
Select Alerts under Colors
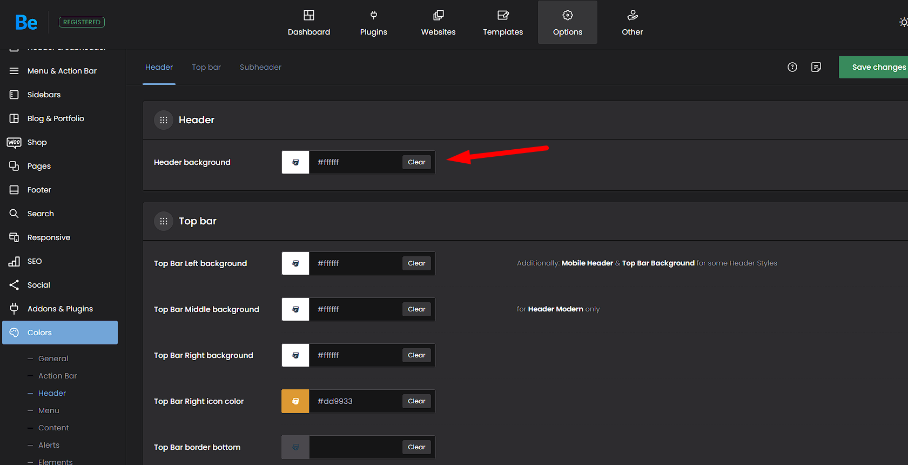49,445
